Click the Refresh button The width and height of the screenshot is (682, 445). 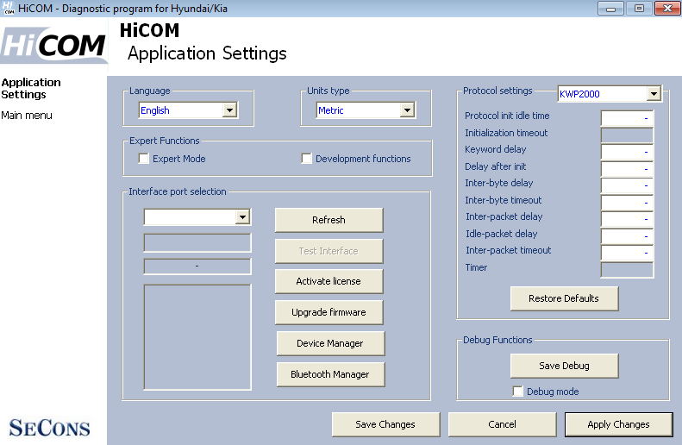click(328, 220)
